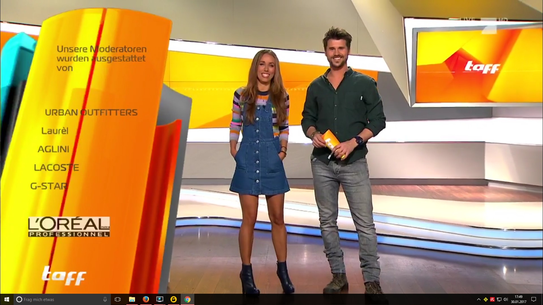Launch File Explorer from the taskbar
This screenshot has width=543, height=305.
point(132,299)
